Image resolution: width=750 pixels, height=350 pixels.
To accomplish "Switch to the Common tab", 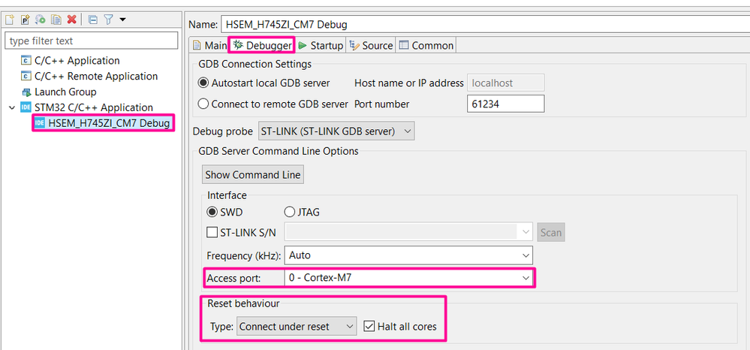I will pyautogui.click(x=426, y=46).
